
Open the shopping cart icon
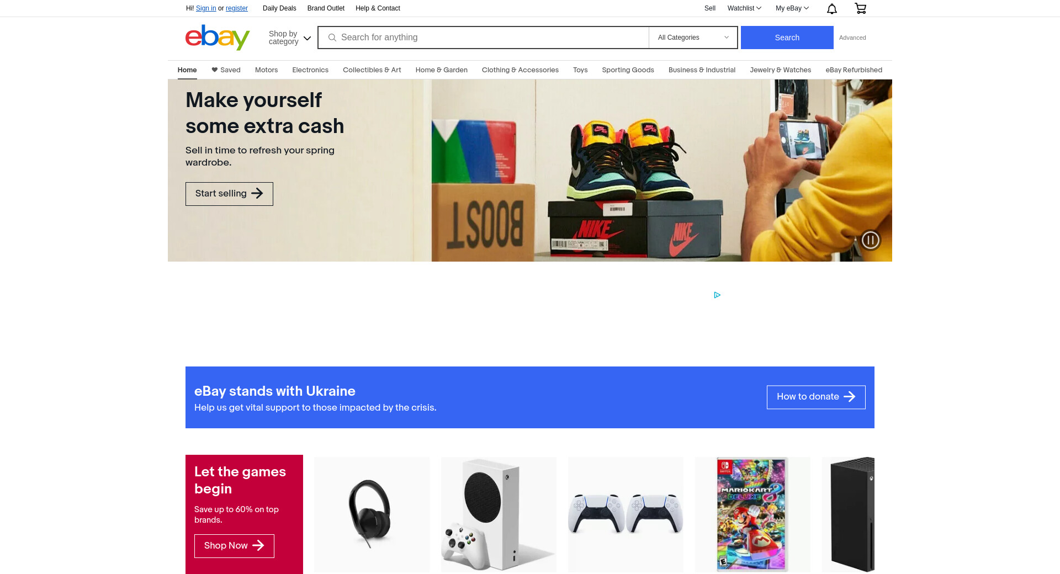(860, 8)
